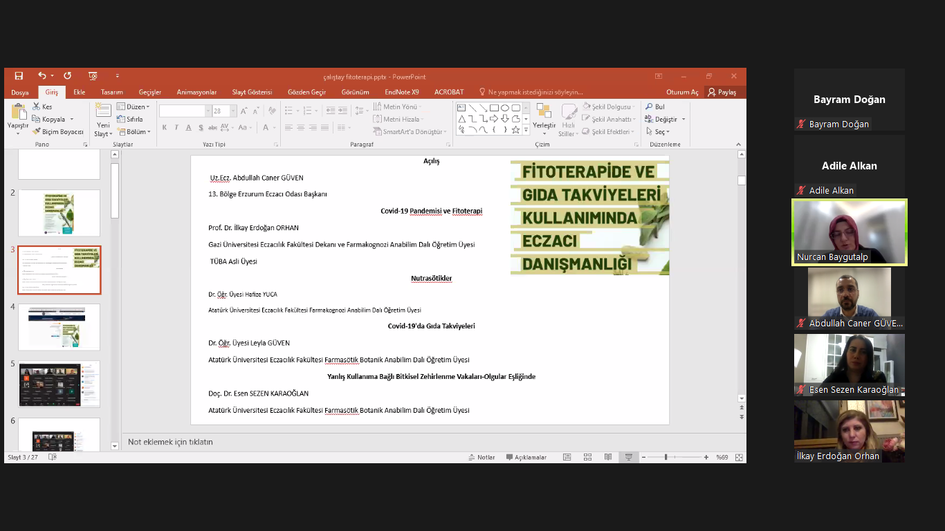Expand the Bölüm section dropdown
The image size is (945, 531).
133,131
